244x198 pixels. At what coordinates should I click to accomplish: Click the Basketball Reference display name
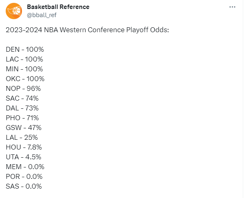[58, 7]
